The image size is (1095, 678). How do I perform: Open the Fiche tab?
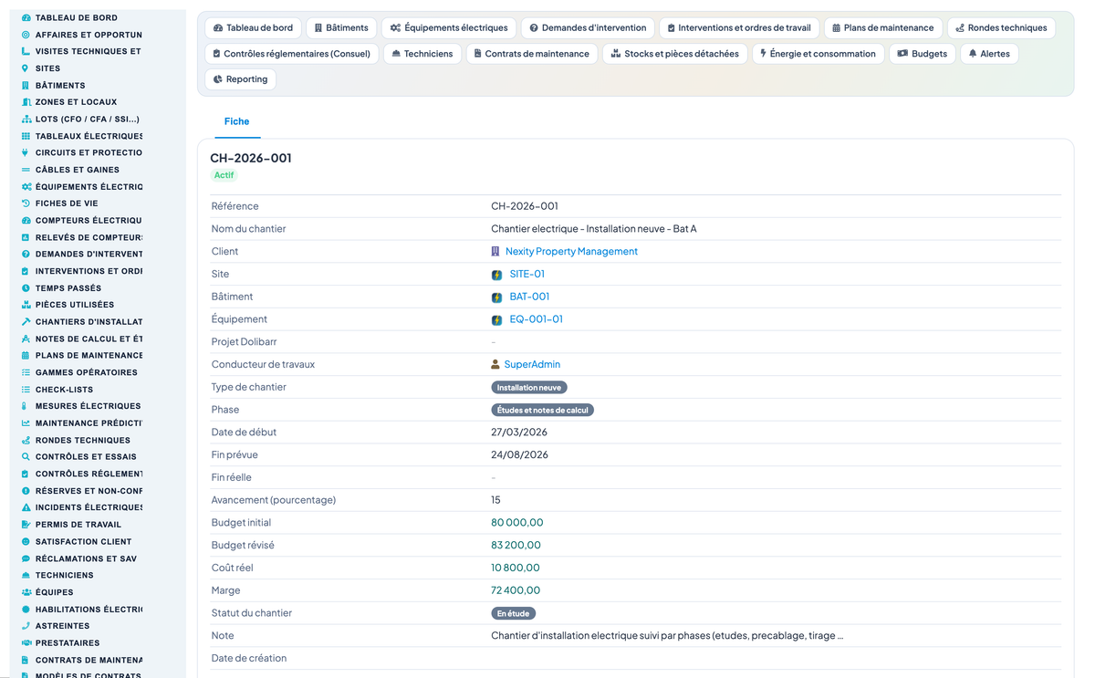(x=236, y=121)
